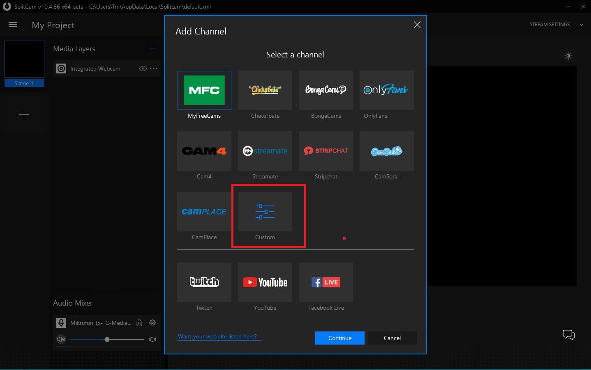Open settings for the Mikrofon audio source
This screenshot has width=591, height=370.
tap(152, 323)
